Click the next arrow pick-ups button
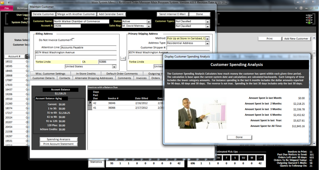 (260, 158)
